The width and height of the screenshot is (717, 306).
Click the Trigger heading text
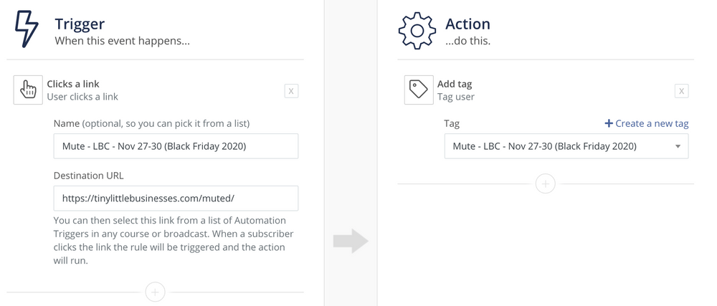(x=80, y=24)
